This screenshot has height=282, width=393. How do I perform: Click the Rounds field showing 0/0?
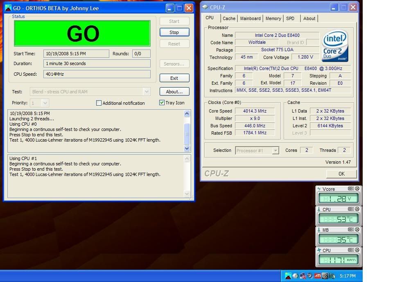(x=141, y=54)
